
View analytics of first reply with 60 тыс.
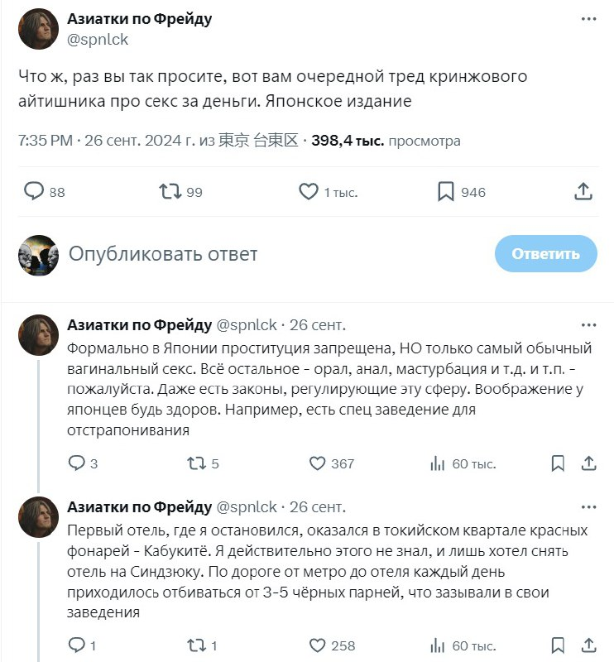[x=438, y=463]
